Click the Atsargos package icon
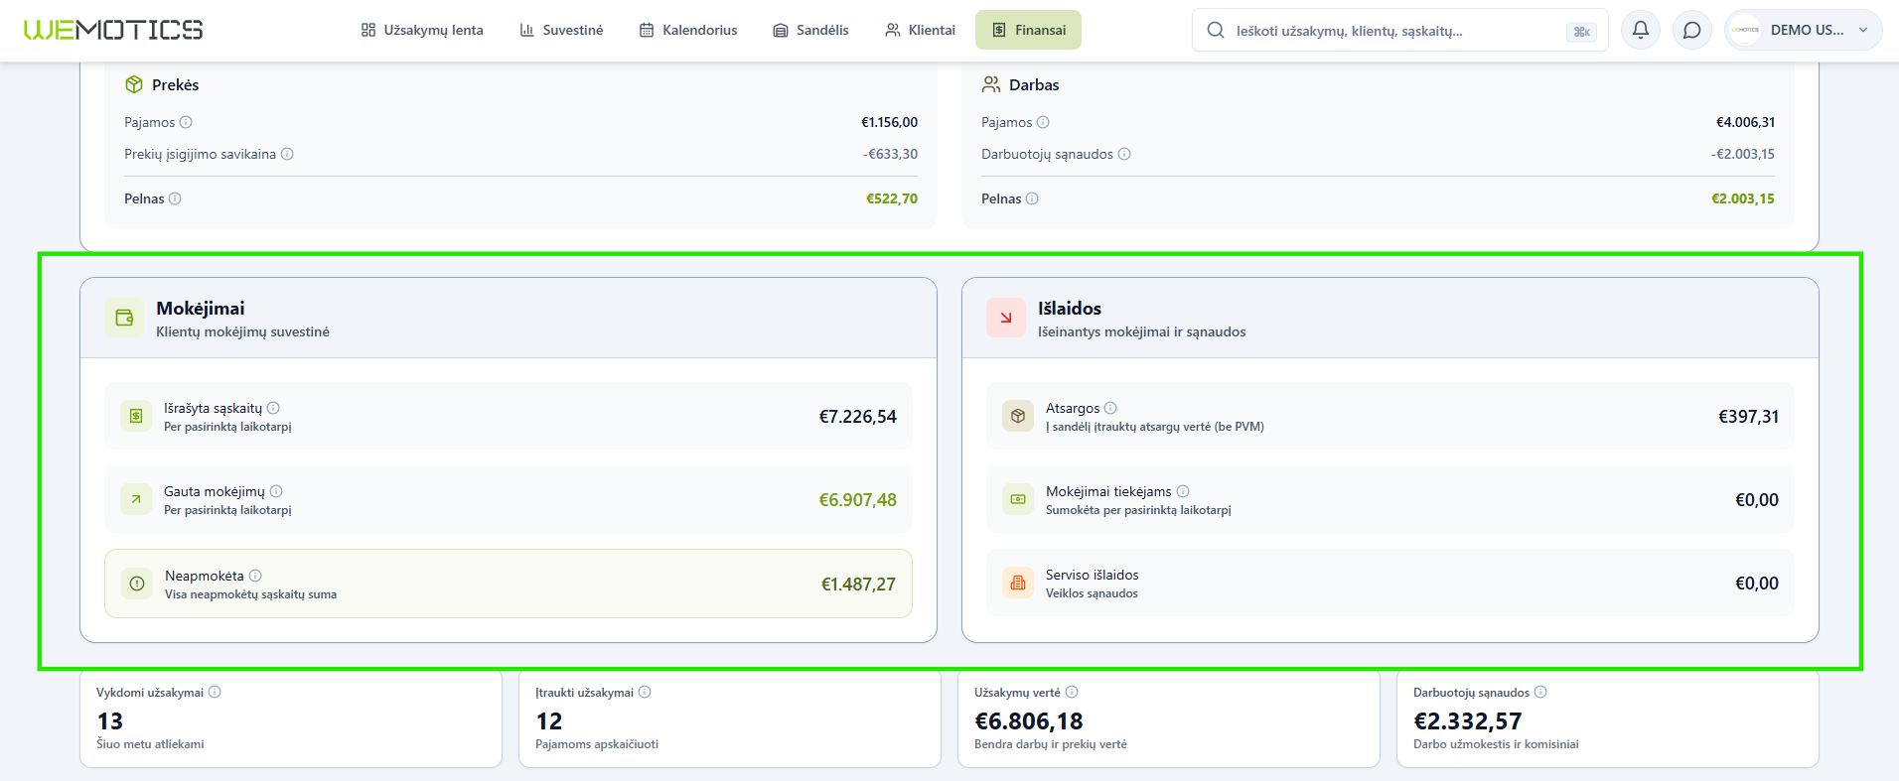1899x781 pixels. (x=1018, y=416)
